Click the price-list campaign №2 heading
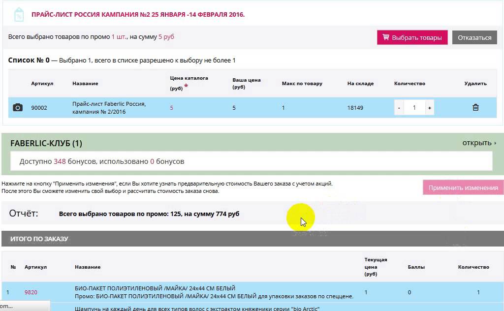 click(138, 14)
